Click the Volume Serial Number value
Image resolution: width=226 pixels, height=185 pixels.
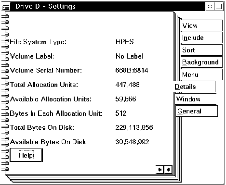(x=132, y=70)
